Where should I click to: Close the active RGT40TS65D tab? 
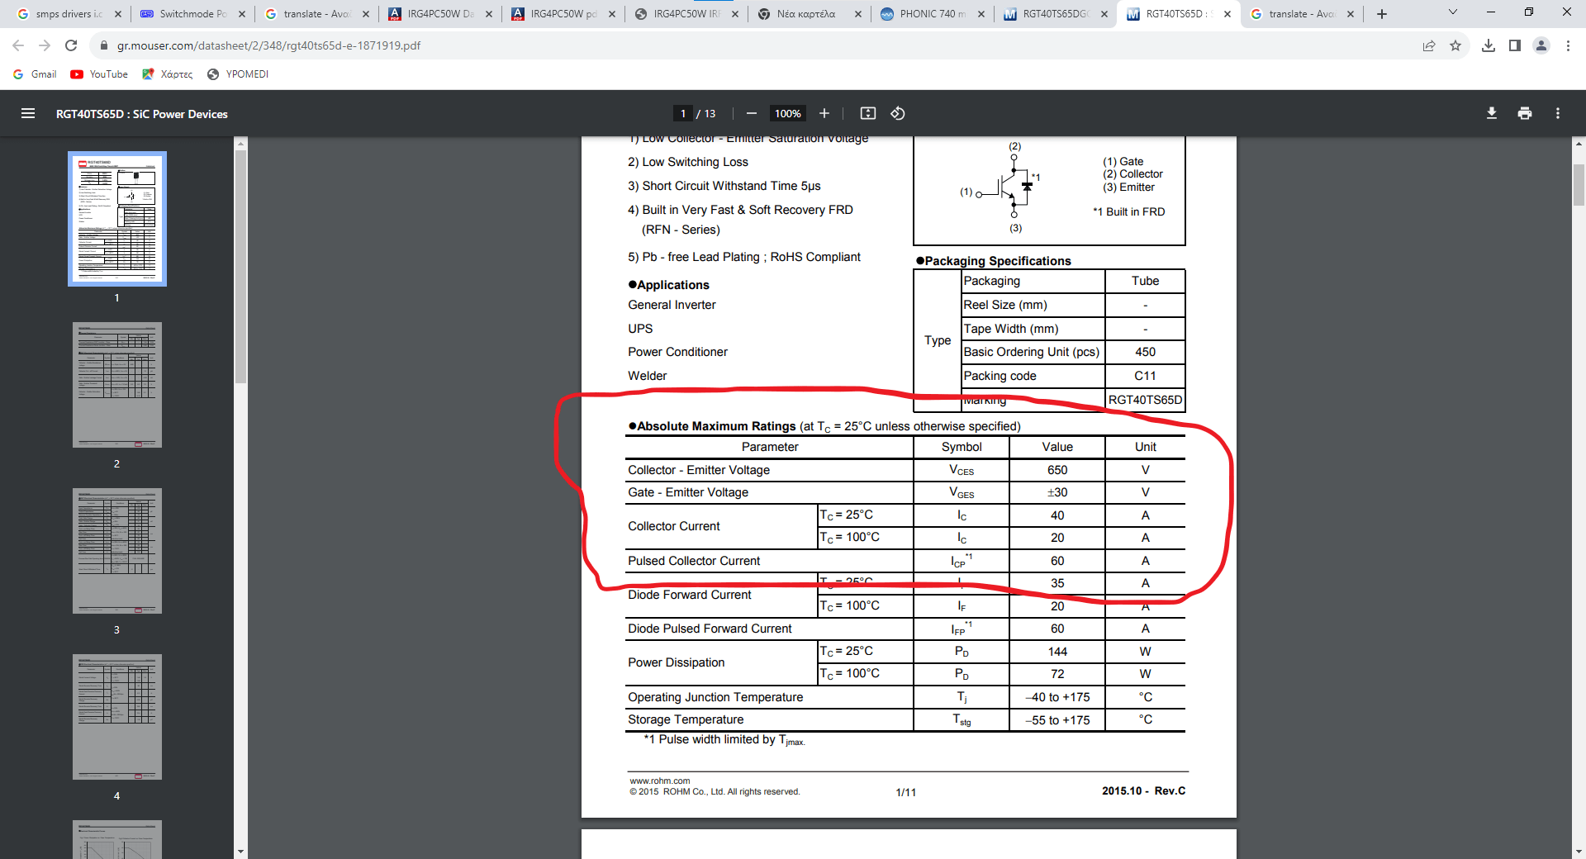(x=1227, y=14)
